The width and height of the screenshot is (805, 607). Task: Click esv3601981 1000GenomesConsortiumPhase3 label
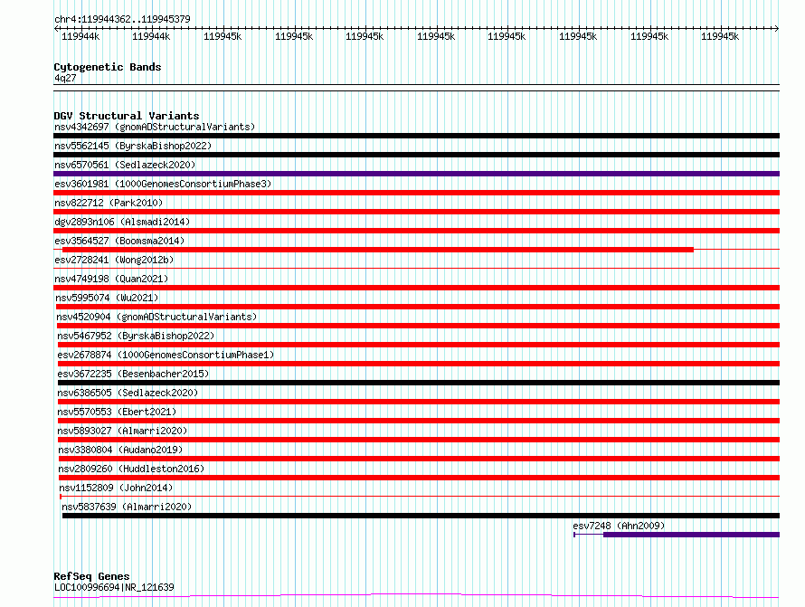click(163, 184)
